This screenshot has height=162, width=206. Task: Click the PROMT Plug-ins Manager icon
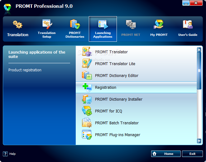[87, 135]
